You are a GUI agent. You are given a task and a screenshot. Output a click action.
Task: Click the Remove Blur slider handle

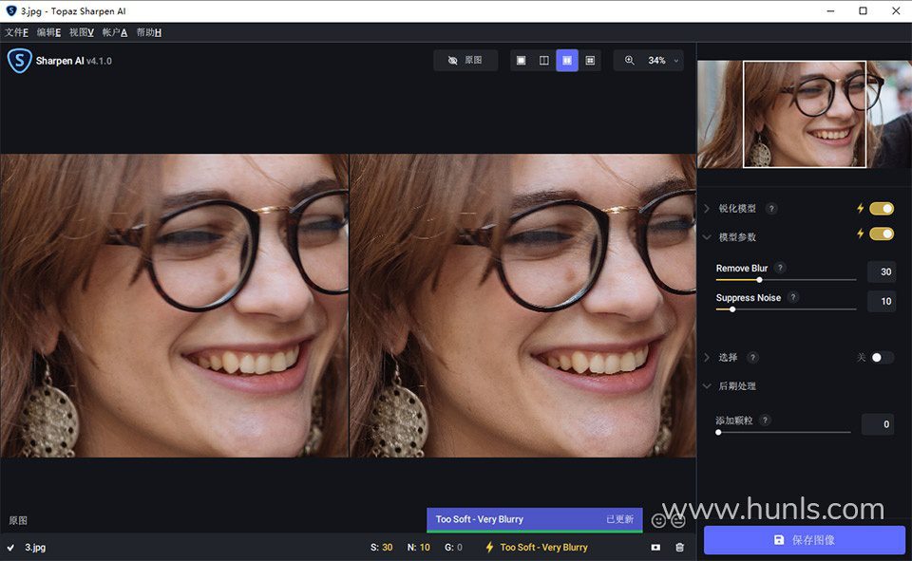tap(759, 280)
